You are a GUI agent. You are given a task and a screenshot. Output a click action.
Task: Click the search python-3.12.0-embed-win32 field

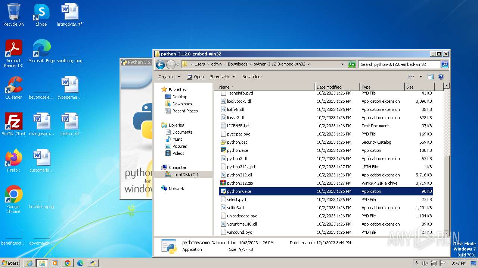(x=399, y=64)
